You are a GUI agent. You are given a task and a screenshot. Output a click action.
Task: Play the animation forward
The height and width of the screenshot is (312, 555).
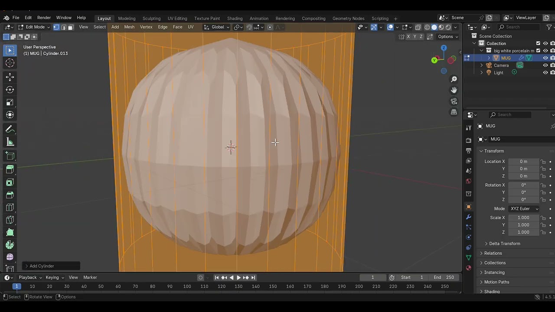click(x=238, y=277)
